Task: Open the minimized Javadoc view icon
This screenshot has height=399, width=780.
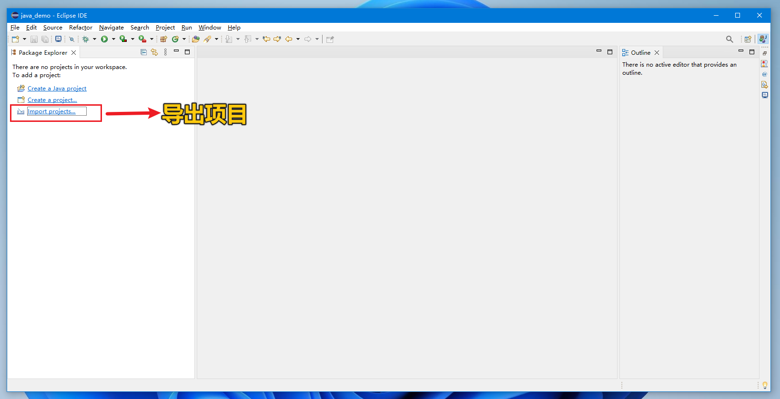Action: point(765,74)
